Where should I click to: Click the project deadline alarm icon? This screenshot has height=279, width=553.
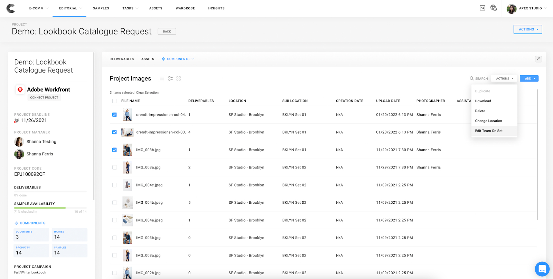tap(16, 121)
